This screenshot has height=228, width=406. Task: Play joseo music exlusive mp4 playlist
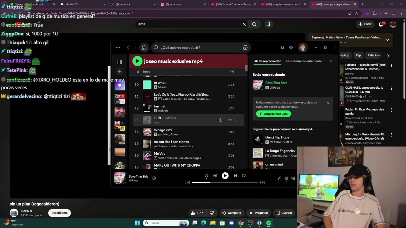tap(137, 61)
